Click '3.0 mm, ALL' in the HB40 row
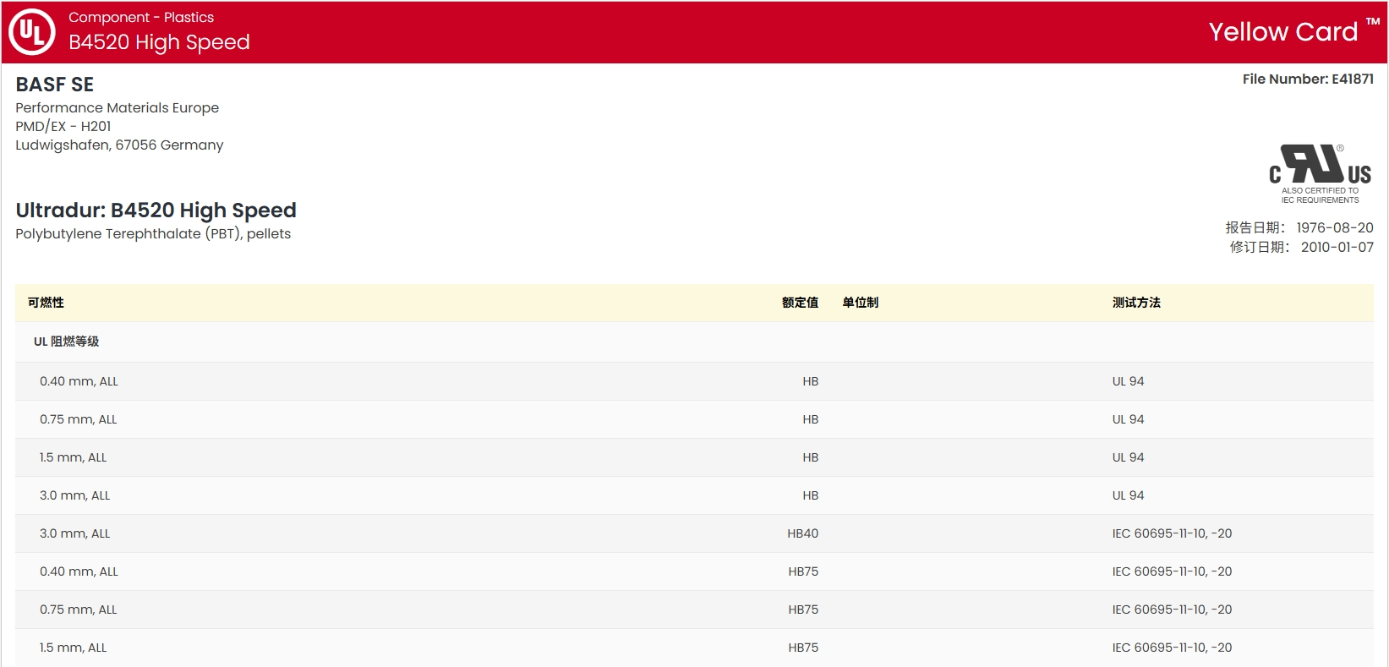The image size is (1389, 667). pyautogui.click(x=74, y=533)
